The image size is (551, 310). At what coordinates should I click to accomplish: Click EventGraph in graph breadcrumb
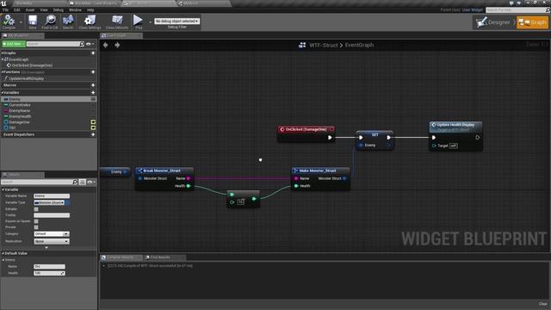point(359,45)
